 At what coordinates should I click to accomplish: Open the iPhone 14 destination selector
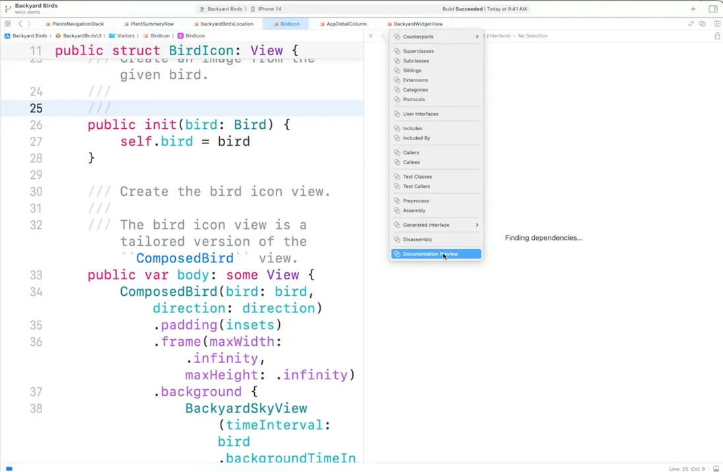267,9
